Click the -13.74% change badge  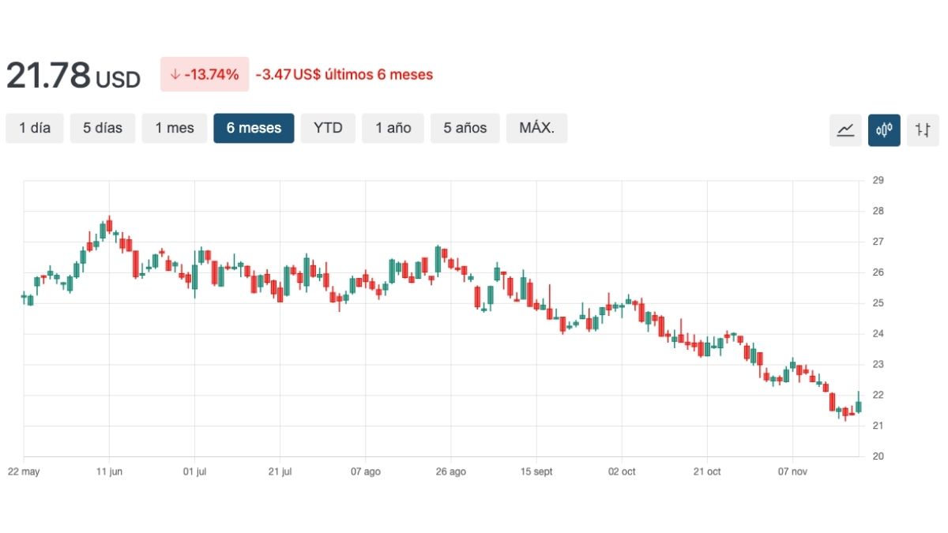pyautogui.click(x=205, y=74)
